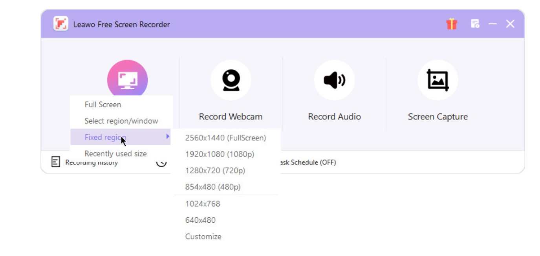The image size is (540, 256).
Task: Select 2560x1440 (FullScreen) resolution
Action: [225, 138]
